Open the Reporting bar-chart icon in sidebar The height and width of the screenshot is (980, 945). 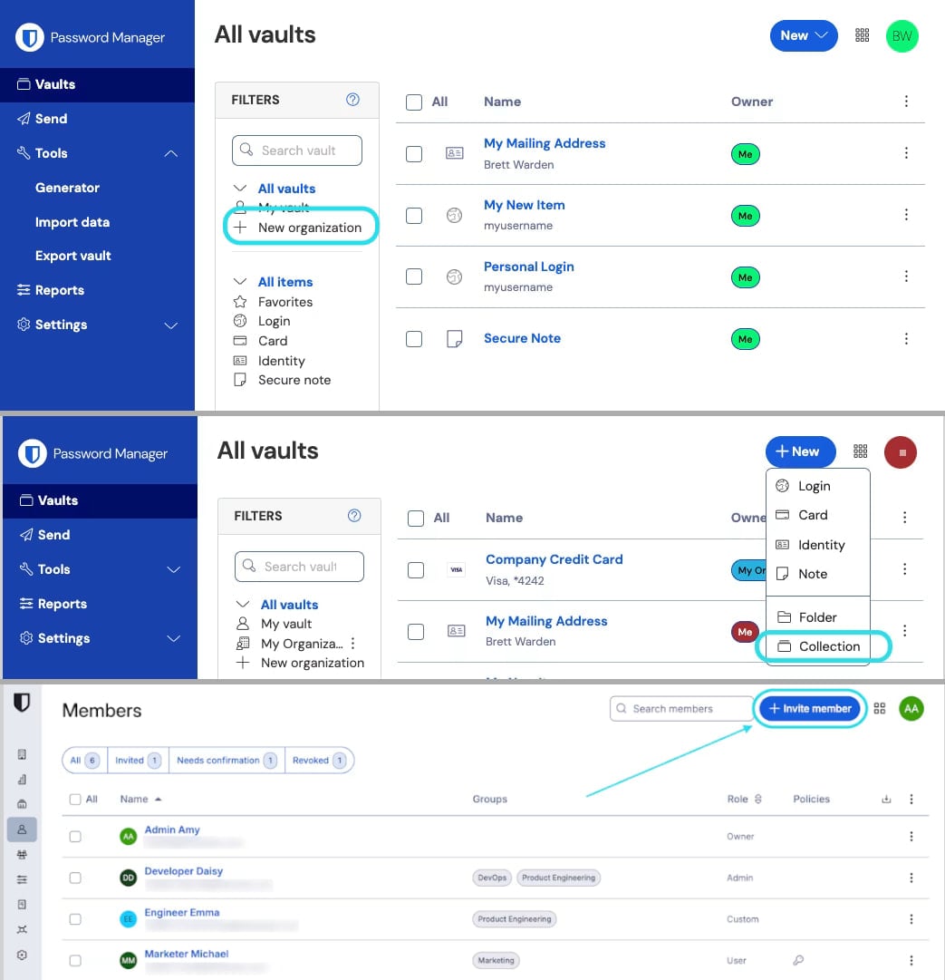(23, 780)
